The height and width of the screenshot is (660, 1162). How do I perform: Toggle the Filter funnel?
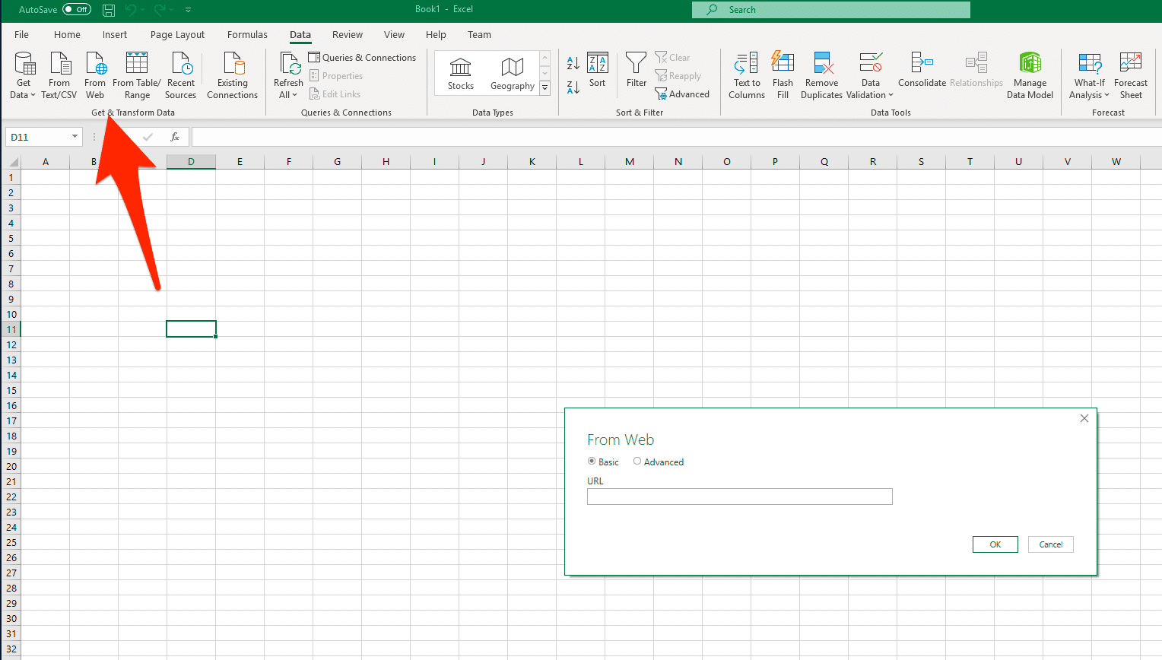(x=637, y=71)
